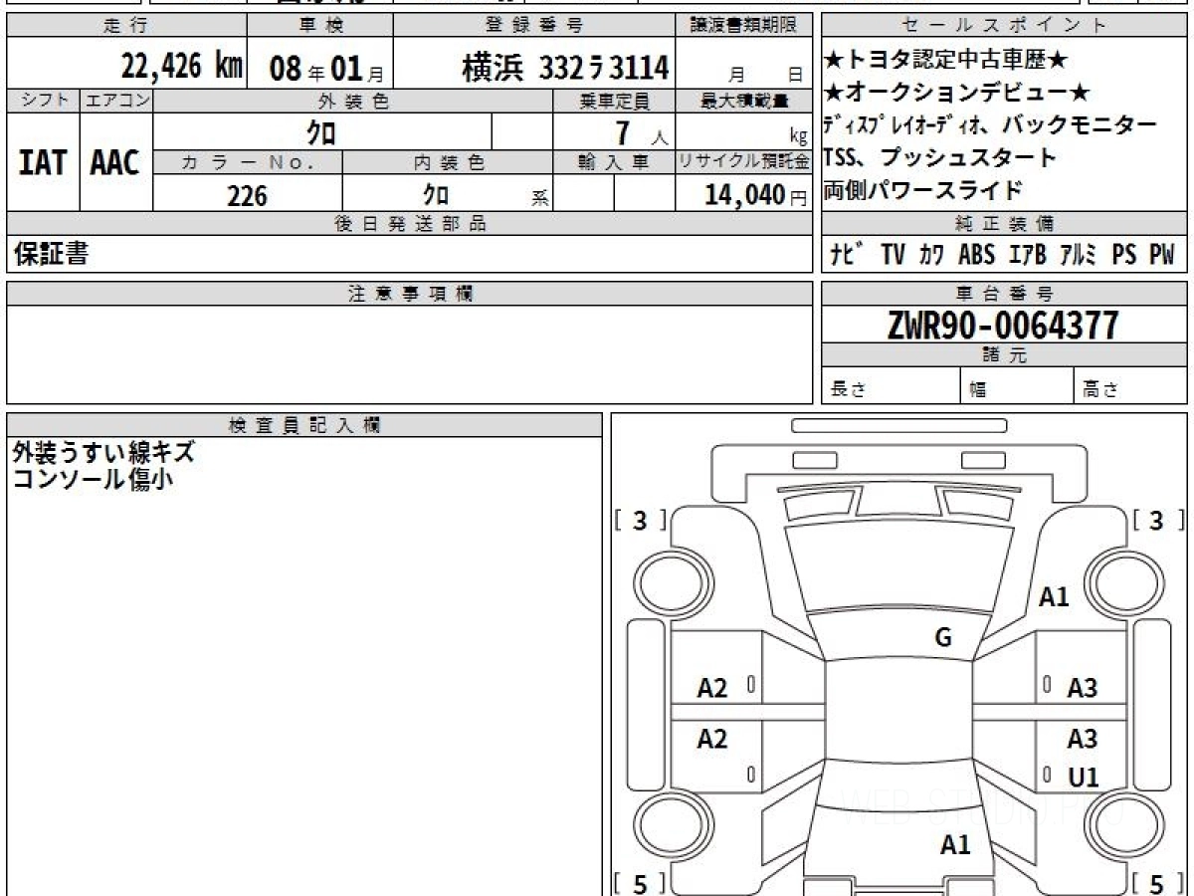Select the クロ value under 内装色
The image size is (1194, 896).
click(x=436, y=195)
